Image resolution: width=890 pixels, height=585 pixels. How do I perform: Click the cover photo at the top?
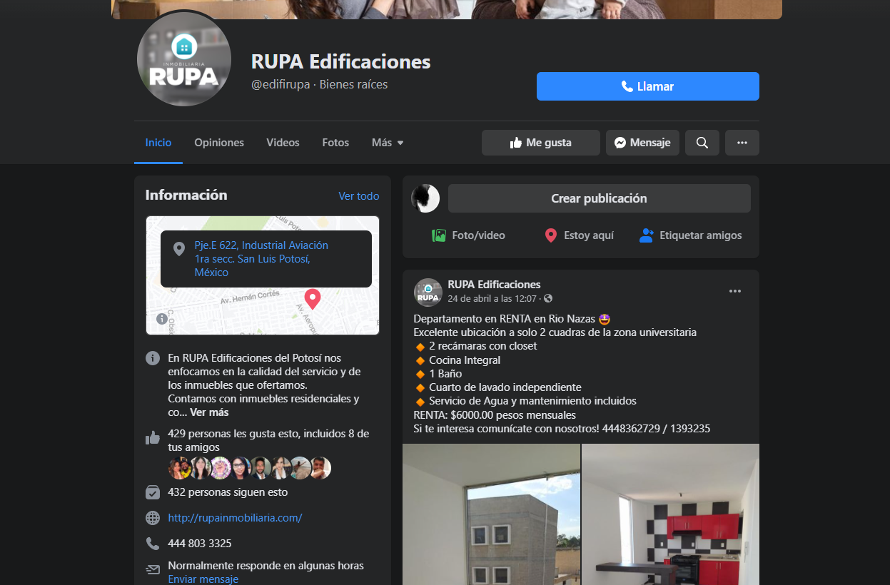447,9
